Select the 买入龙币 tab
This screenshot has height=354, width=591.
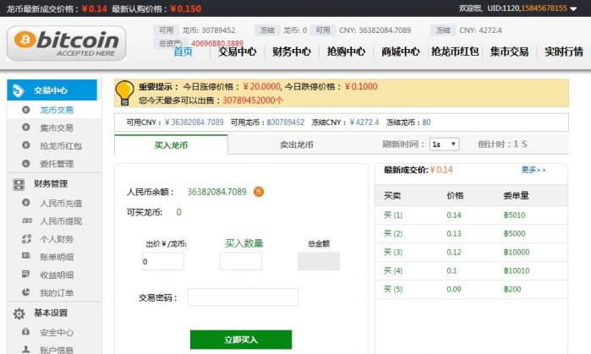[x=172, y=144]
